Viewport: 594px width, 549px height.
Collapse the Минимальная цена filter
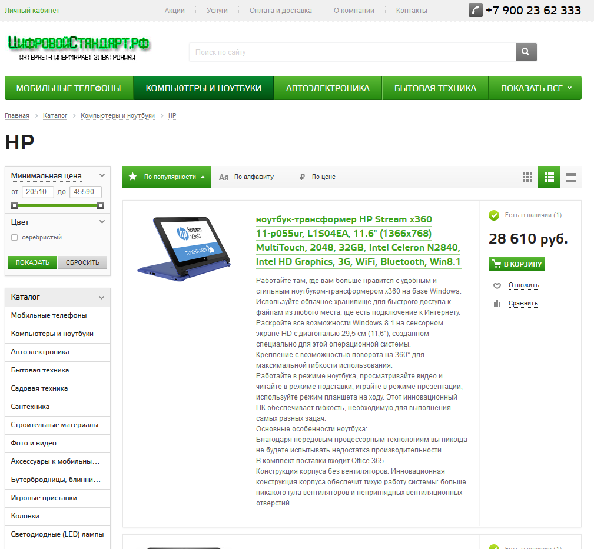102,175
